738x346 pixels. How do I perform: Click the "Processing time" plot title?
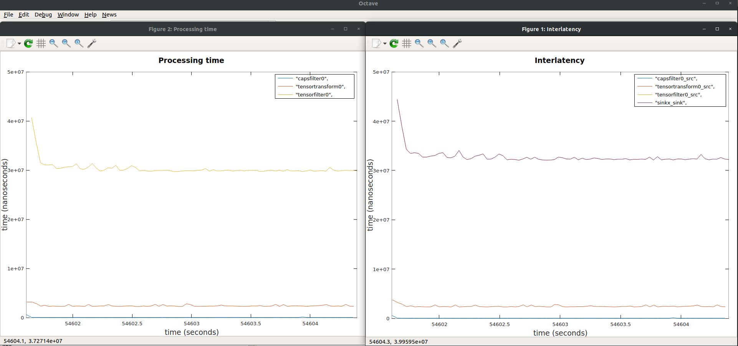coord(191,60)
